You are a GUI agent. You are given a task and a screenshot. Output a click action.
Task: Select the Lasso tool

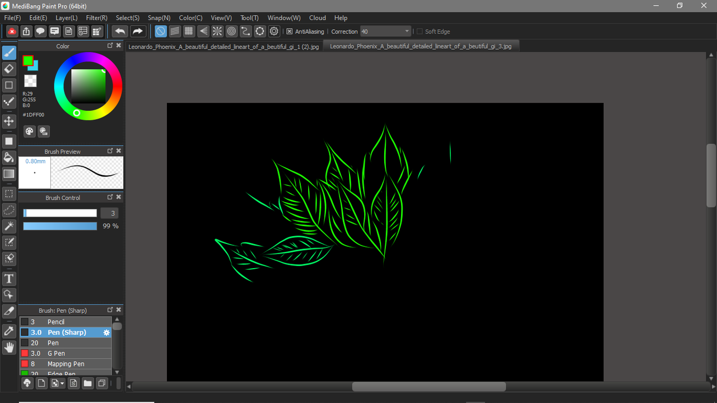click(x=9, y=210)
